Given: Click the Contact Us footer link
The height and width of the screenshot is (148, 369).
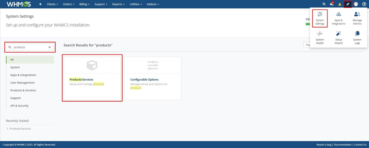Looking at the screenshot, I should point(360,145).
